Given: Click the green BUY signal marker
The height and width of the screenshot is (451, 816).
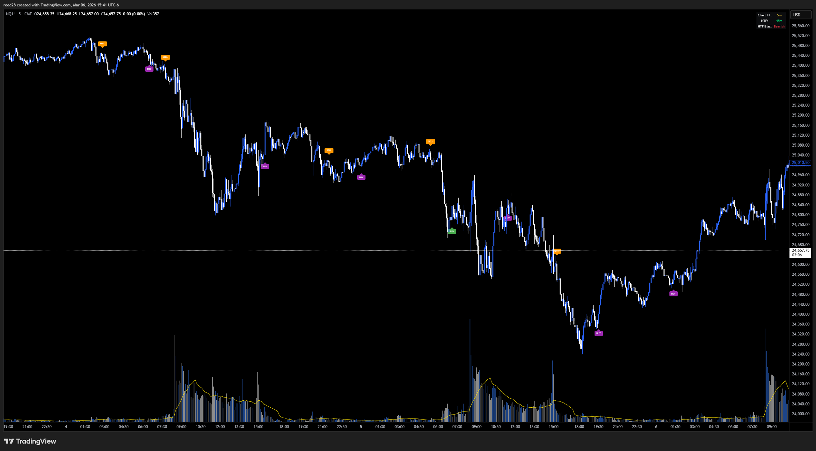Looking at the screenshot, I should point(452,231).
